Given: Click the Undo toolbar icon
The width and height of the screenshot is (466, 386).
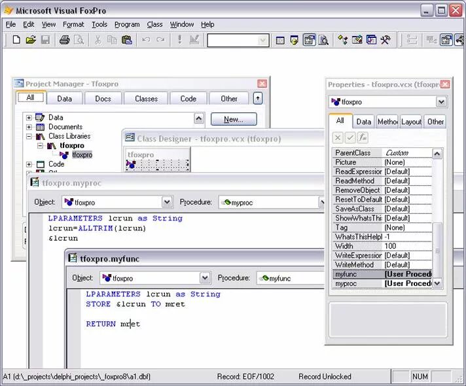Looking at the screenshot, I should click(145, 39).
